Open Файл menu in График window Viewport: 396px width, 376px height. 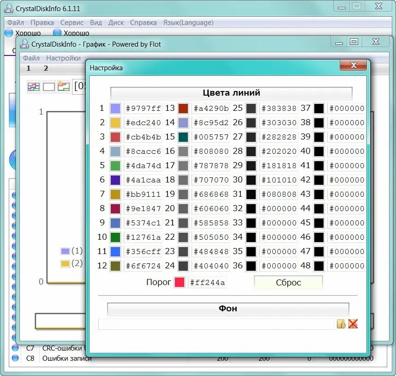[x=31, y=58]
